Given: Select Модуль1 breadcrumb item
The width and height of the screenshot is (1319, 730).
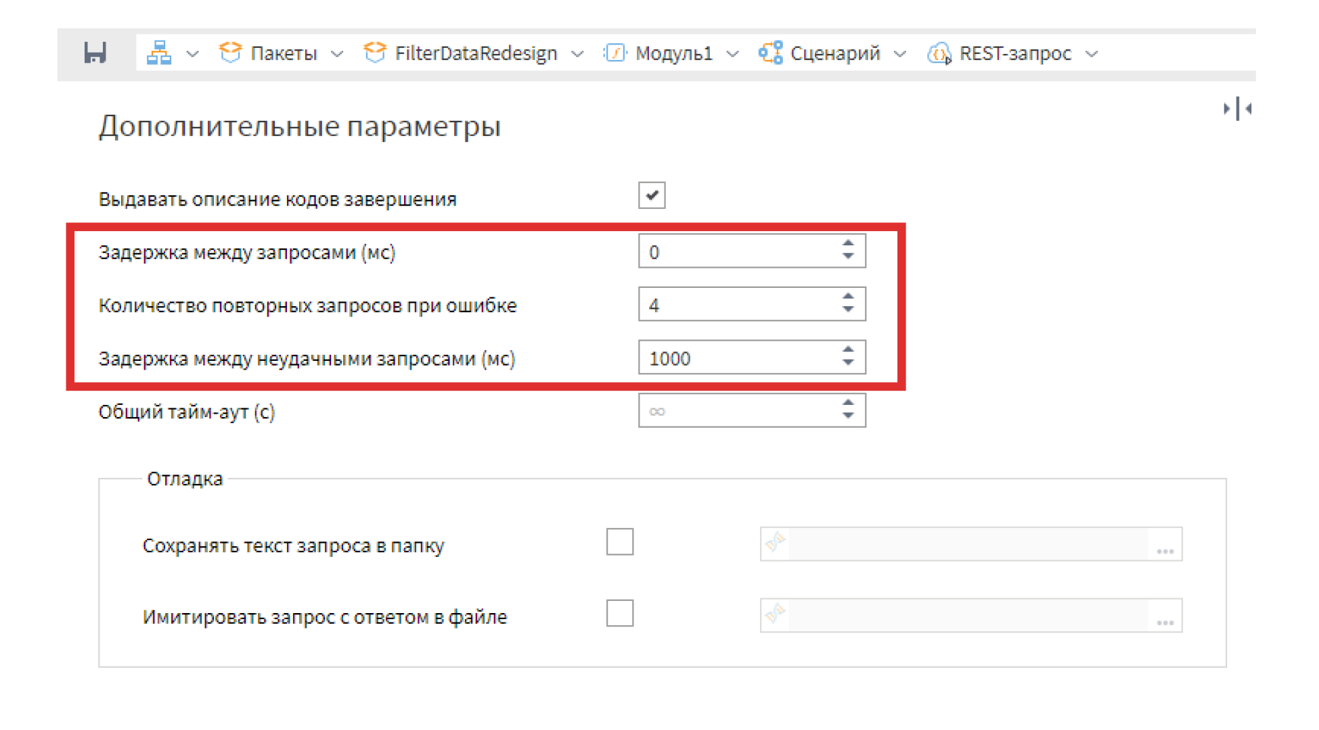Looking at the screenshot, I should click(x=673, y=53).
